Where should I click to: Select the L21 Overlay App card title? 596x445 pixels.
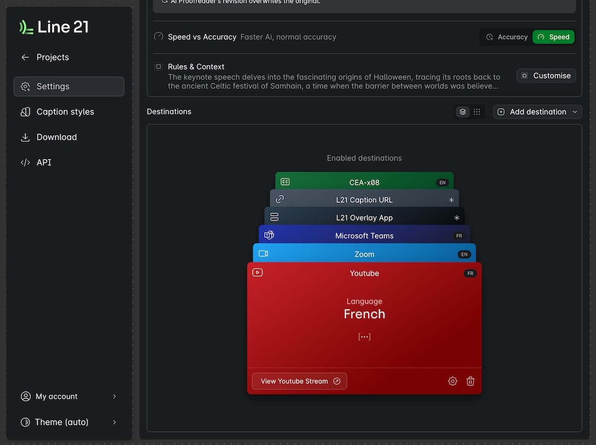coord(365,218)
